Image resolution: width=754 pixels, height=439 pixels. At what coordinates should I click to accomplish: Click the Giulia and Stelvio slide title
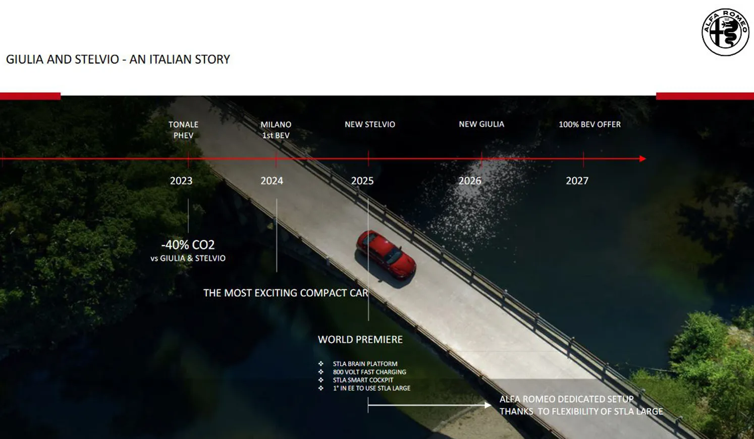tap(118, 59)
